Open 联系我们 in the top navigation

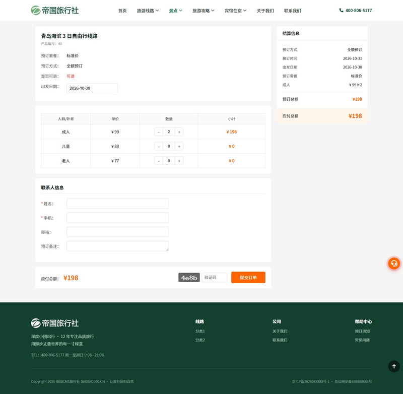(293, 11)
